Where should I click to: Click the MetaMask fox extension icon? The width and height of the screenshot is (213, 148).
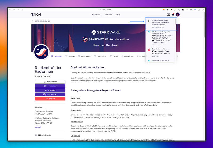click(x=163, y=10)
